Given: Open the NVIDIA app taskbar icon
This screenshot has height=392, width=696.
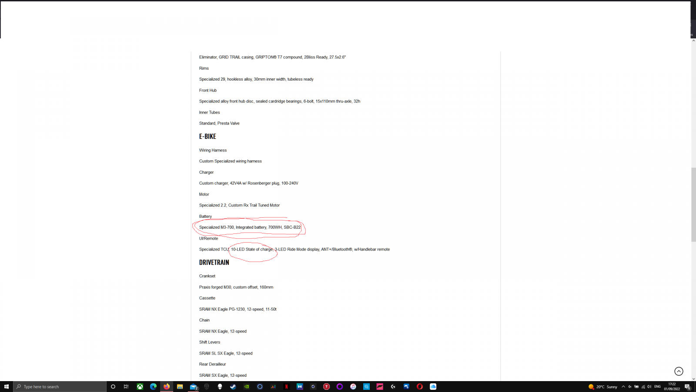Looking at the screenshot, I should (247, 386).
